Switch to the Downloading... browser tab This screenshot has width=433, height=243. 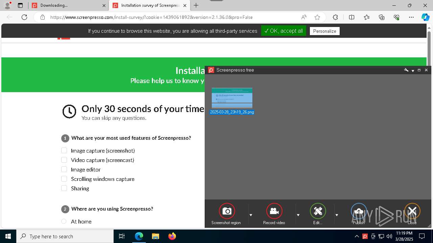68,5
